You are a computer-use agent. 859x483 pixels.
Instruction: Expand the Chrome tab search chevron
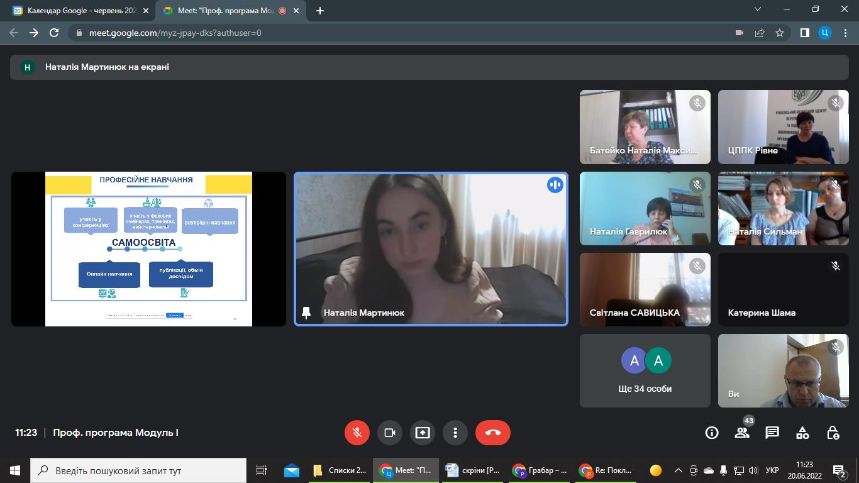coord(758,9)
